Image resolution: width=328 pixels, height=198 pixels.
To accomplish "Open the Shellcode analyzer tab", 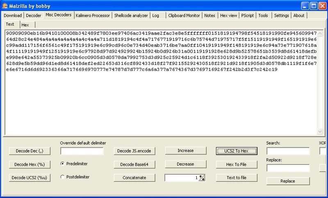I will pos(131,16).
